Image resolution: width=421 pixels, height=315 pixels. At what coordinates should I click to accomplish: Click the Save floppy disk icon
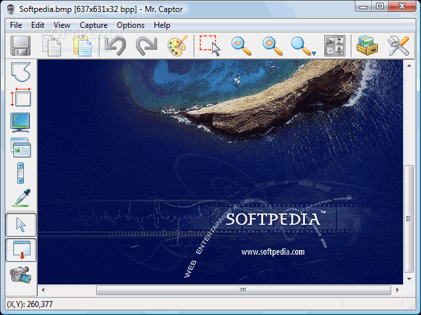21,46
